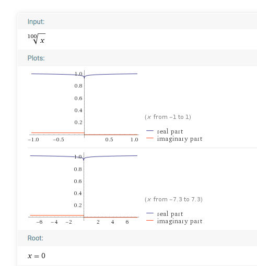The image size is (257, 266).
Task: Select "real part" legend label of second plot
Action: tap(170, 214)
